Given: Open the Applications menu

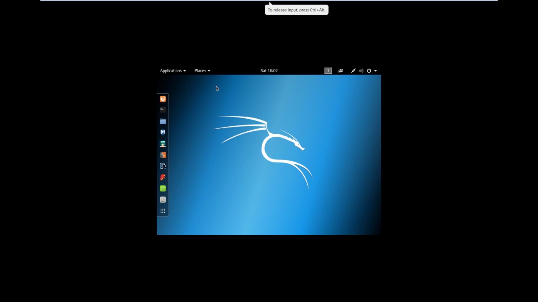Looking at the screenshot, I should click(x=173, y=71).
